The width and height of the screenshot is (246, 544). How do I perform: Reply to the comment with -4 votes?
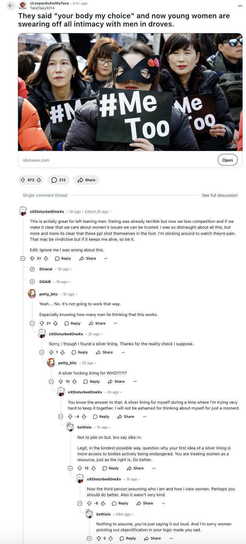click(101, 416)
